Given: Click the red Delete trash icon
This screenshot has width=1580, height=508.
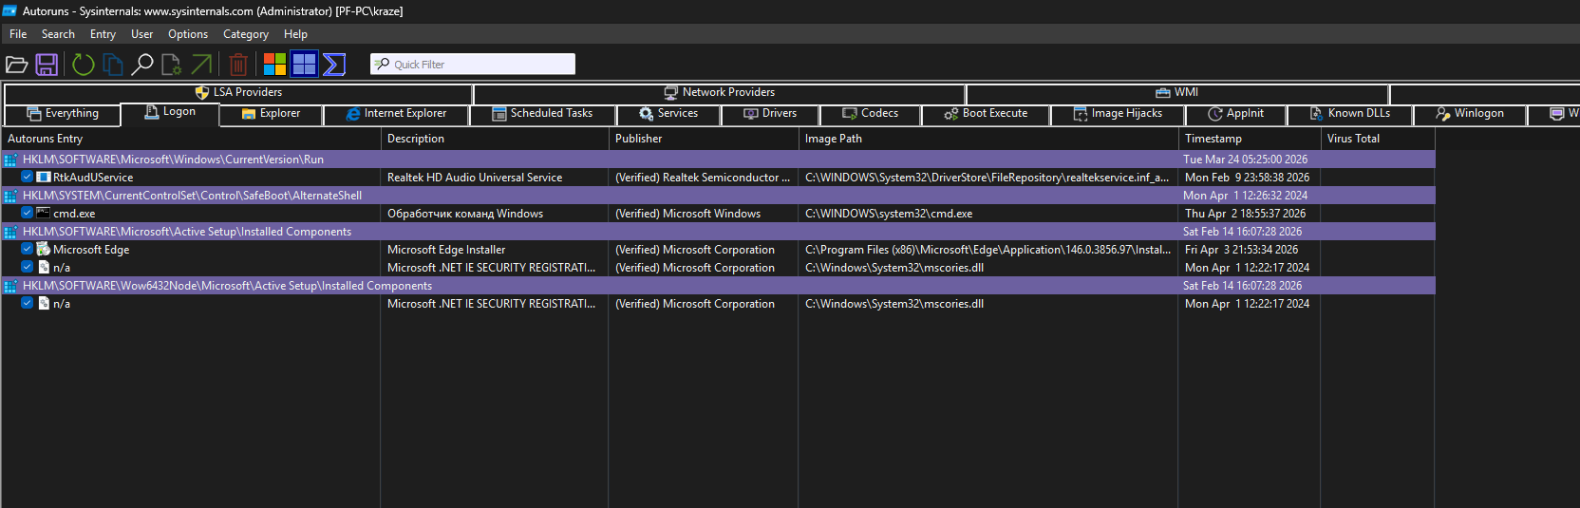Looking at the screenshot, I should pyautogui.click(x=238, y=65).
